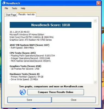Open the File menu

coord(6,8)
